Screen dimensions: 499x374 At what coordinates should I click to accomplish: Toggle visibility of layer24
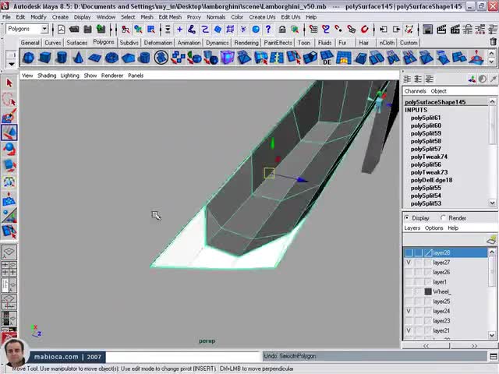click(x=409, y=311)
